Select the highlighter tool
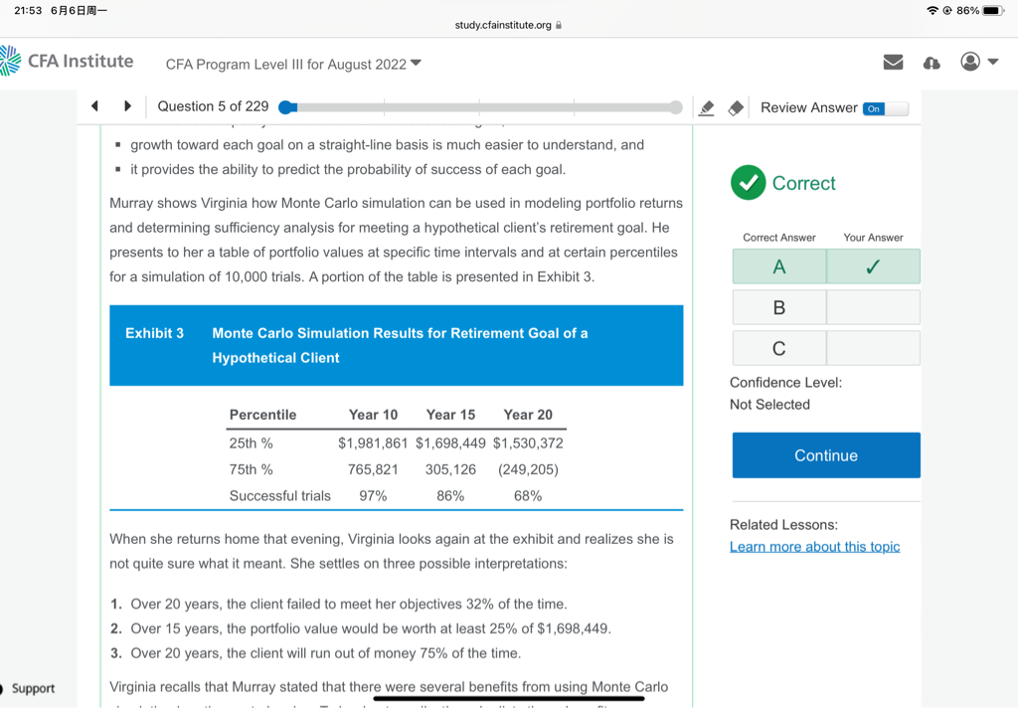Viewport: 1018px width, 708px height. coord(707,107)
